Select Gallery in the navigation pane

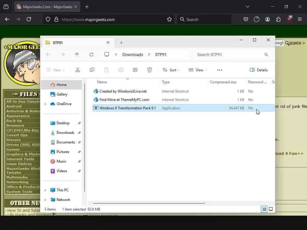[61, 94]
